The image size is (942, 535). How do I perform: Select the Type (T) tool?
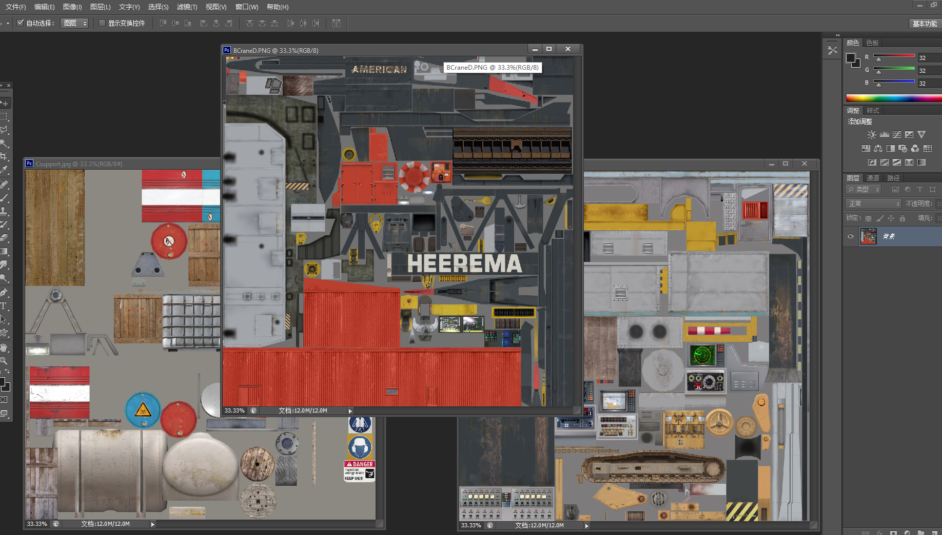(4, 306)
